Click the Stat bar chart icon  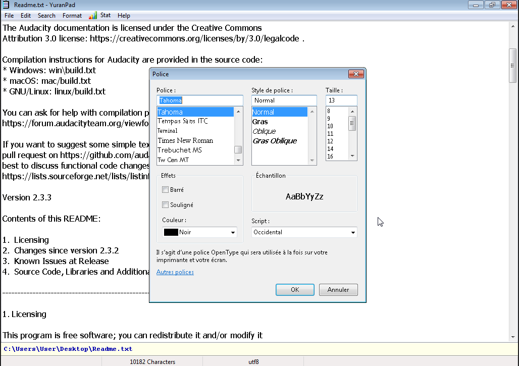coord(93,15)
